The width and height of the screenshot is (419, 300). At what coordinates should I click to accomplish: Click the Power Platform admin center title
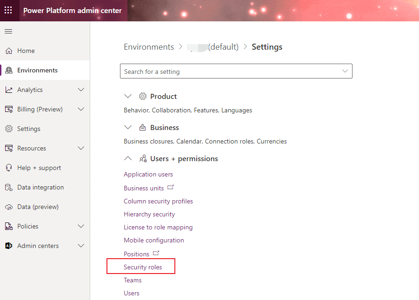click(73, 10)
